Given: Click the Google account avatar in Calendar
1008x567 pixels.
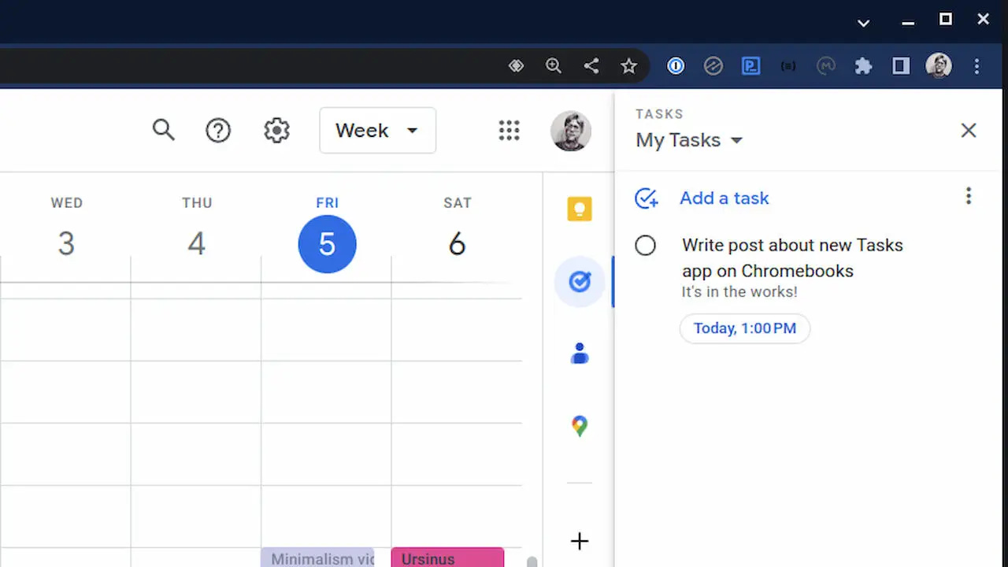Looking at the screenshot, I should [x=571, y=131].
